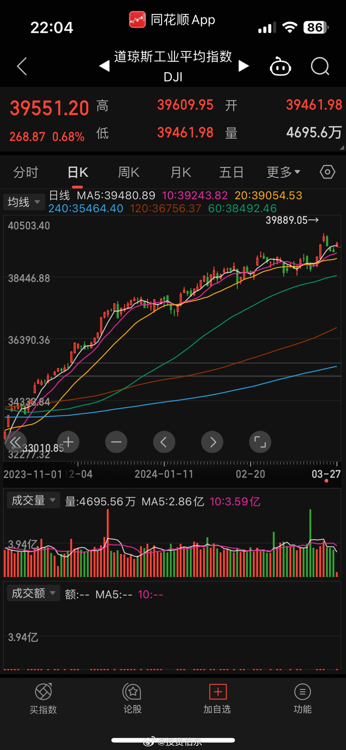This screenshot has width=346, height=750.
Task: Enter fullscreen chart mode
Action: (x=260, y=442)
